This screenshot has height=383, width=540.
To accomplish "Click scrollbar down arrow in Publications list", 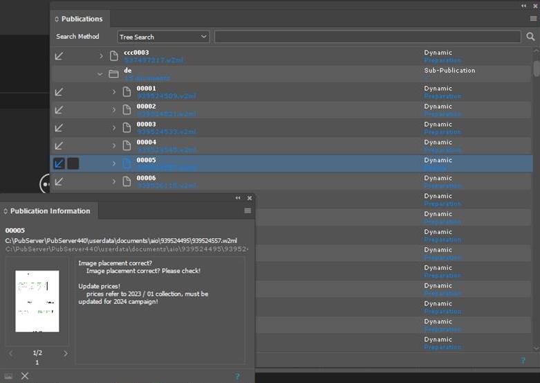I will 537,348.
